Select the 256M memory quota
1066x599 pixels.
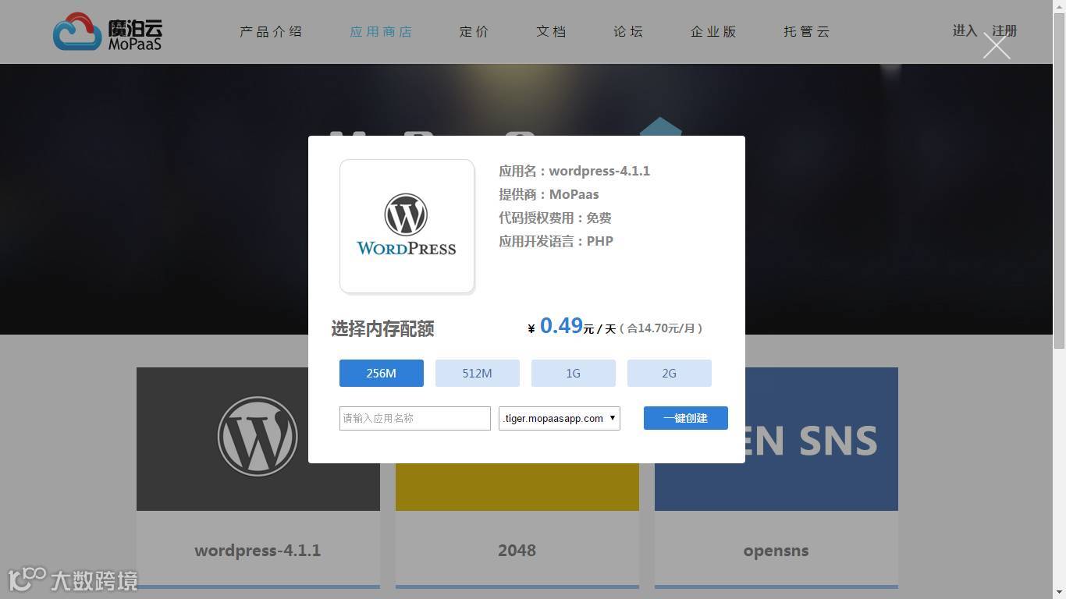[x=382, y=373]
